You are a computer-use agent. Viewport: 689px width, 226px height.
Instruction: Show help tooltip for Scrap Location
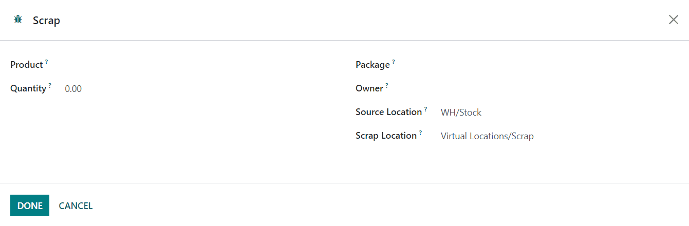[420, 133]
